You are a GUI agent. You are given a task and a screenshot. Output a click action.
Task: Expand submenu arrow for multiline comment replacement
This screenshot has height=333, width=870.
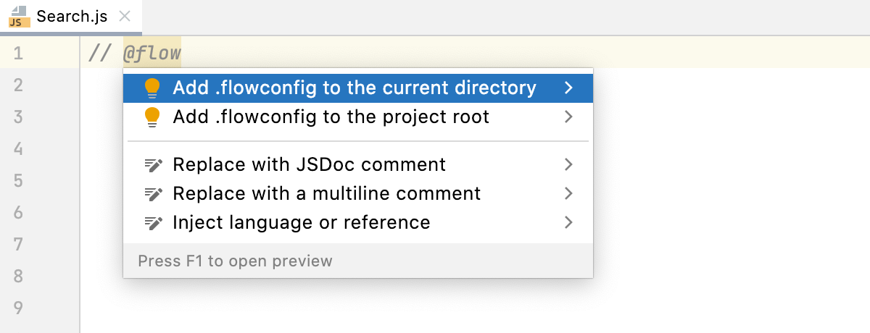(x=569, y=194)
